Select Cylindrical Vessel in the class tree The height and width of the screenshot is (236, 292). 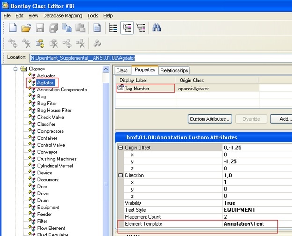pyautogui.click(x=55, y=166)
